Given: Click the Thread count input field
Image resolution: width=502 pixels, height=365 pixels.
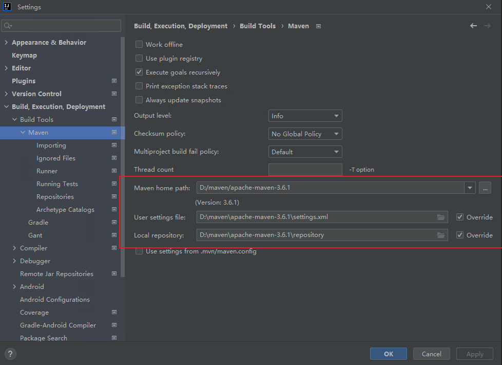Looking at the screenshot, I should (x=305, y=169).
